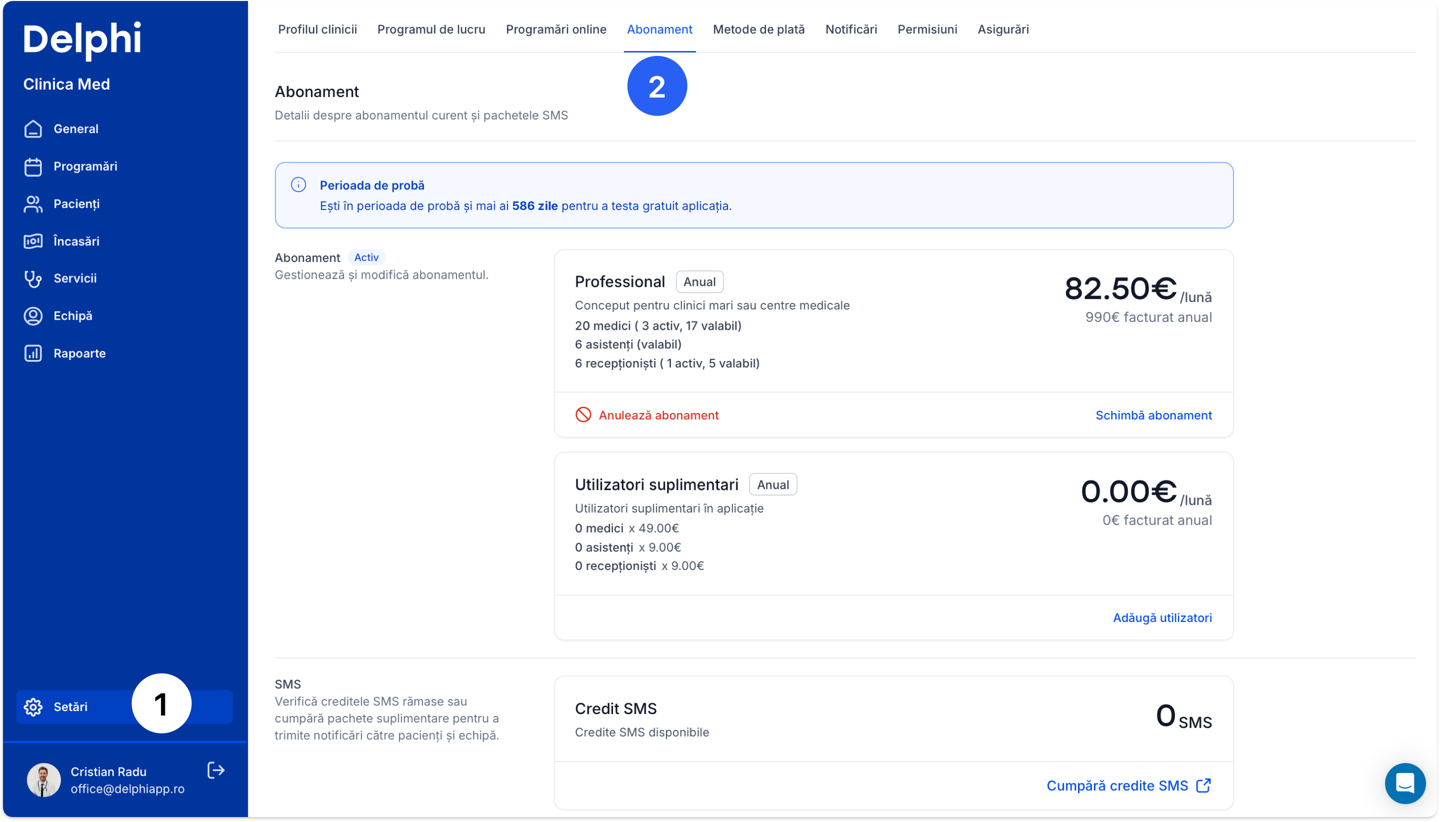Image resolution: width=1440 pixels, height=822 pixels.
Task: Open the Metode de plată tab
Action: [758, 29]
